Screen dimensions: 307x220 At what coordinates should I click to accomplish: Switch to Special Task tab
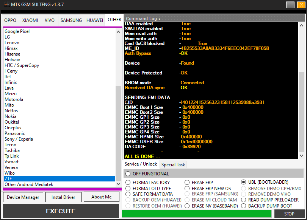pos(173,165)
